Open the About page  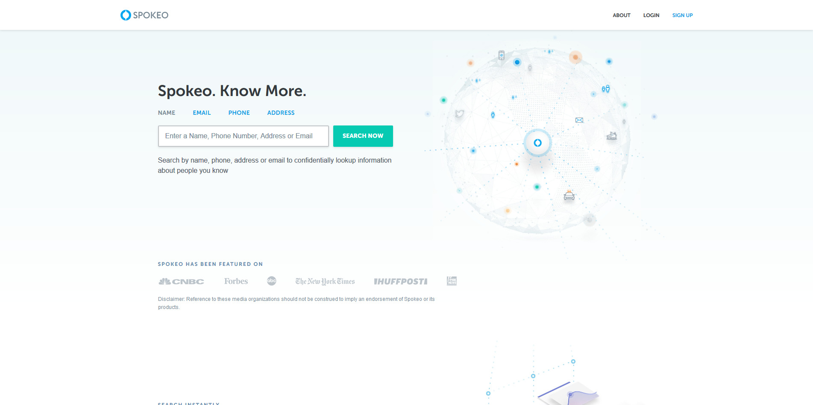(622, 15)
